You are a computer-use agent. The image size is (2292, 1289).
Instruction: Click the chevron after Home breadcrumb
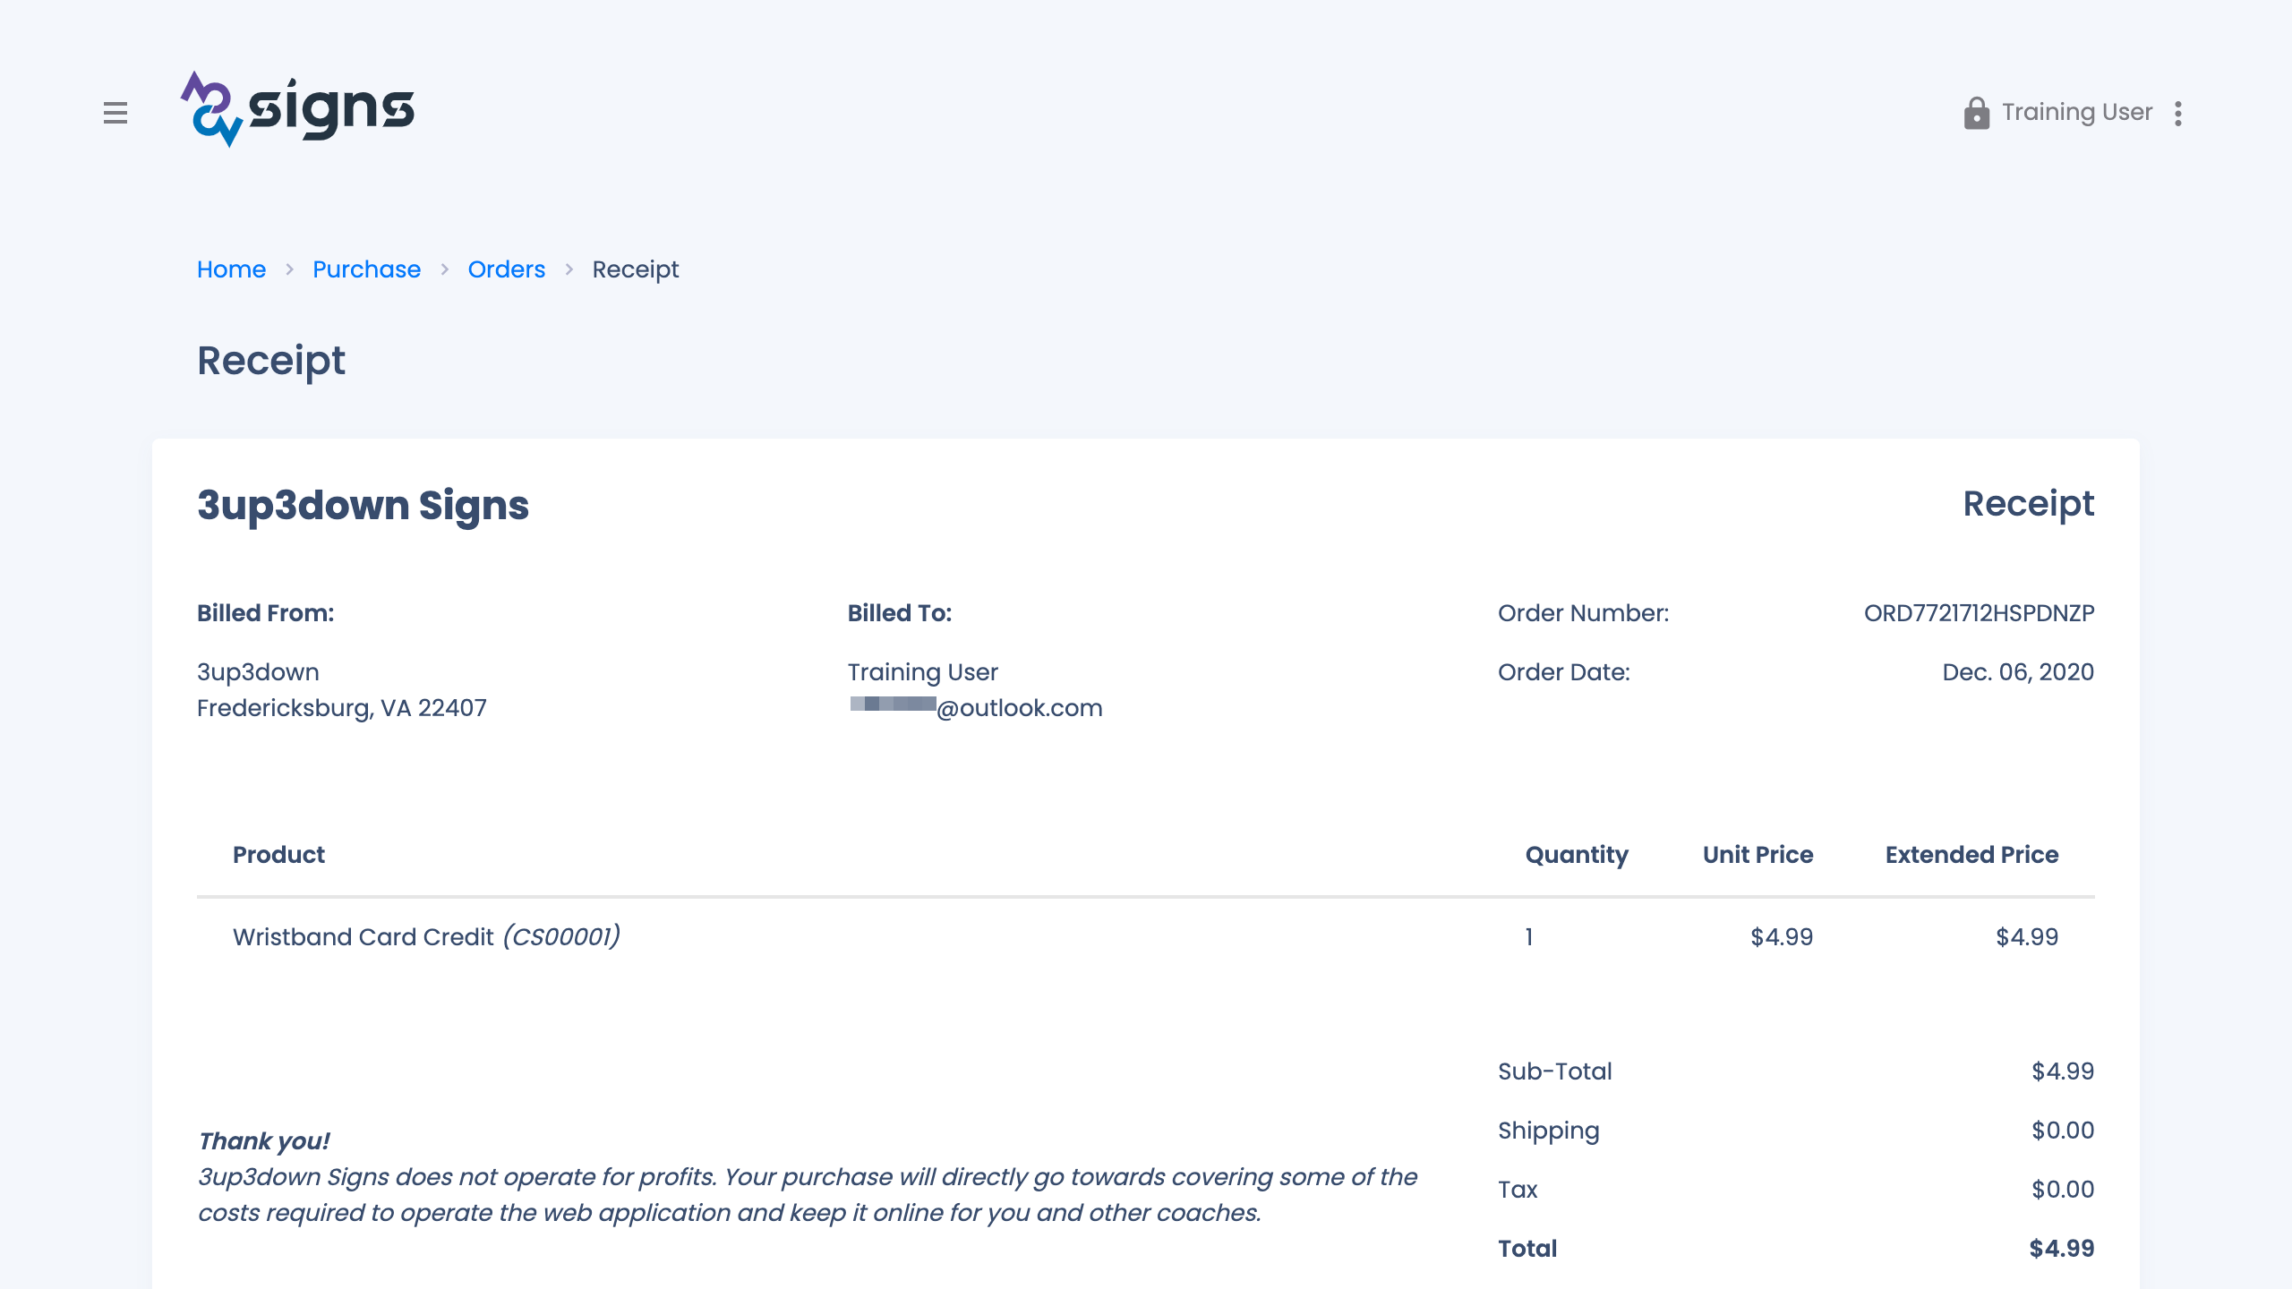click(290, 269)
